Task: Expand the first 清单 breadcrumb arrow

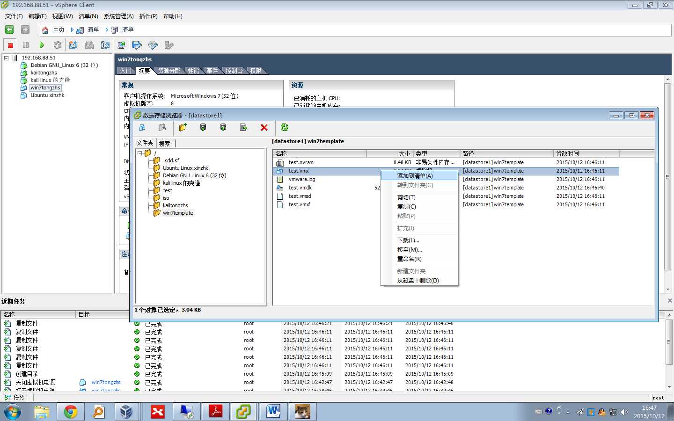Action: (x=72, y=30)
